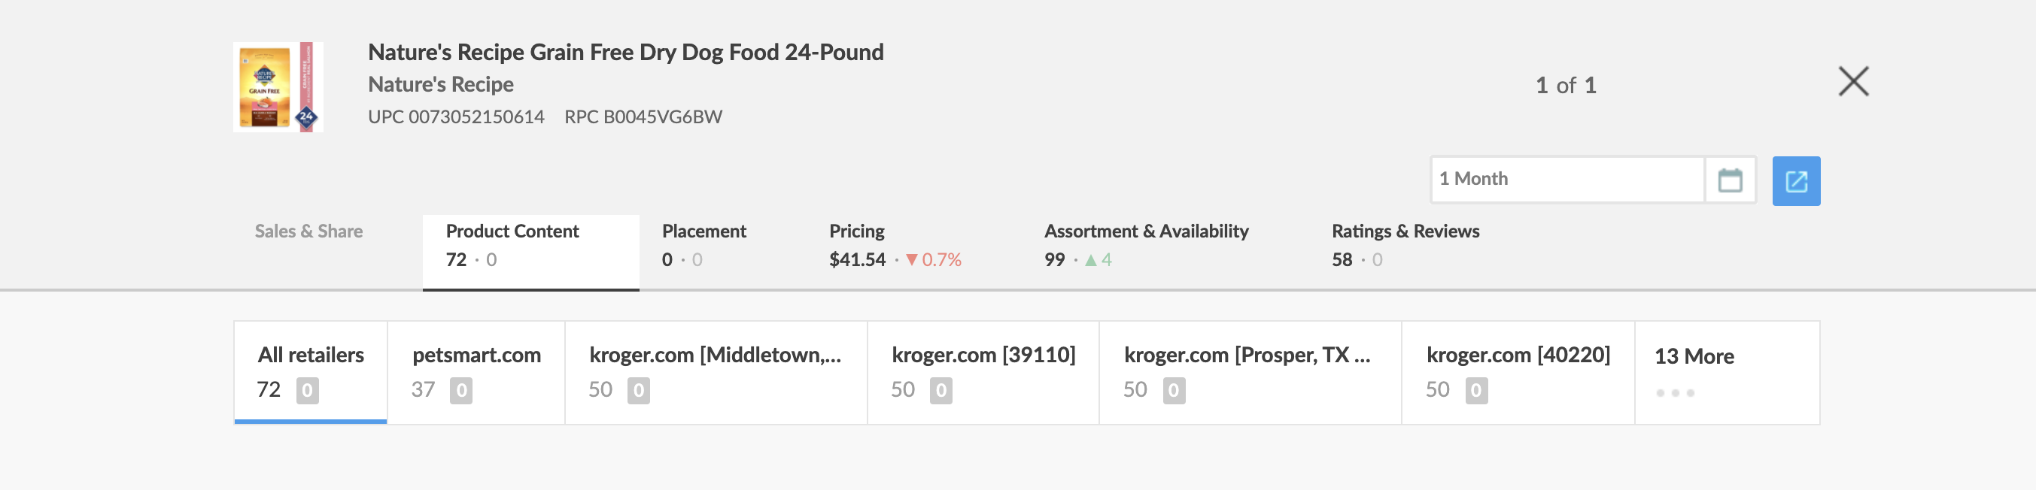
Task: Select kroger.com Middletown retailer tab
Action: click(716, 372)
